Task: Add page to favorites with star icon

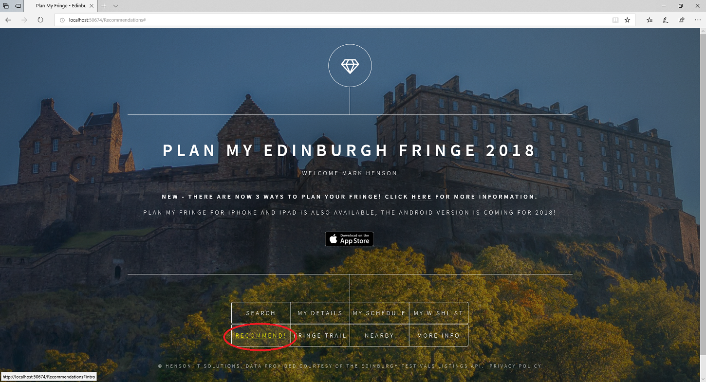Action: click(x=627, y=20)
